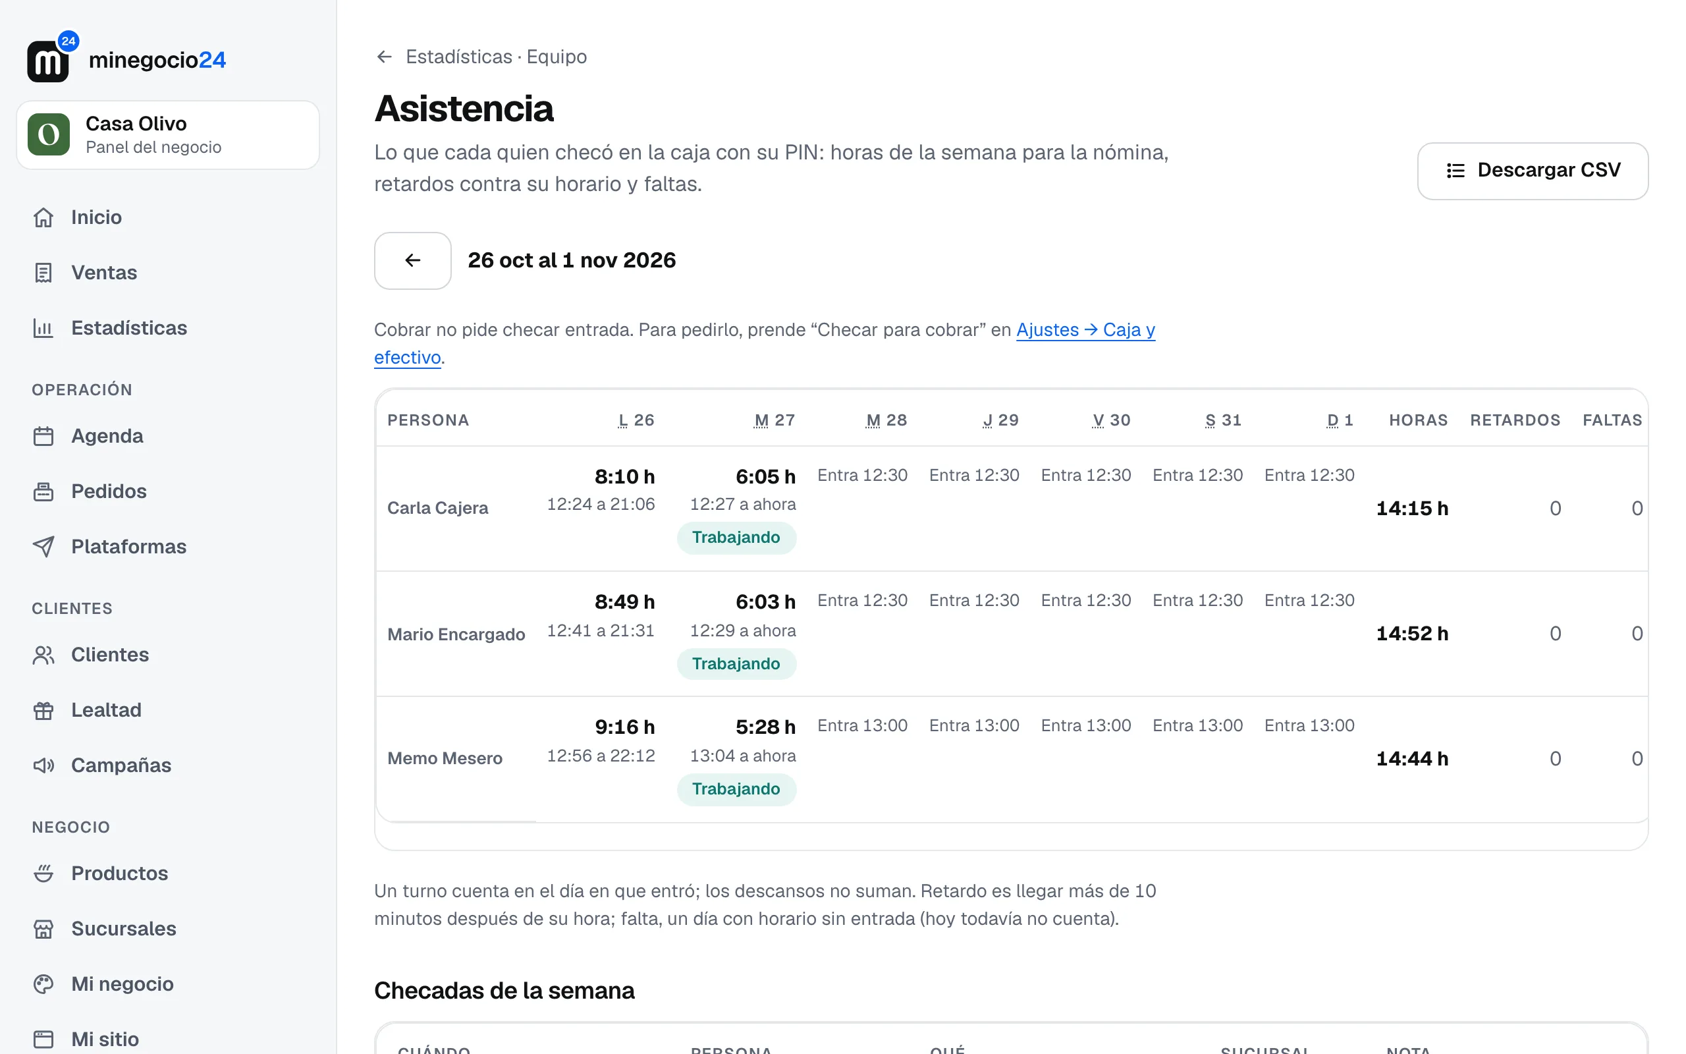
Task: Select the Memo Mesero row name
Action: pos(445,758)
